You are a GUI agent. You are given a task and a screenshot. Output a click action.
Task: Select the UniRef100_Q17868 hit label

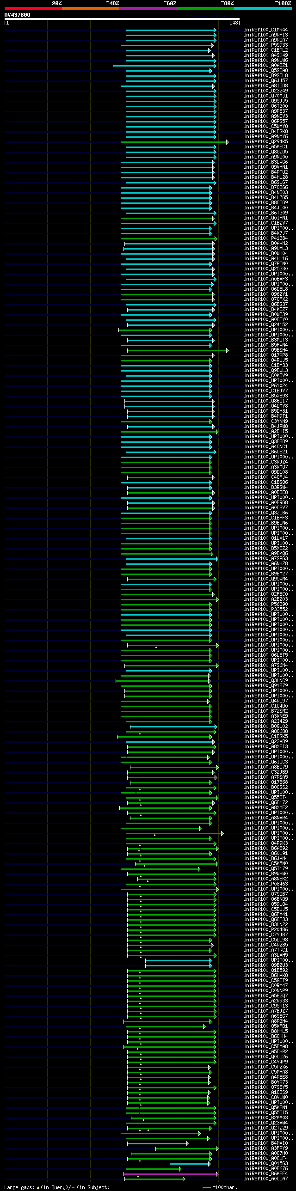pyautogui.click(x=265, y=783)
